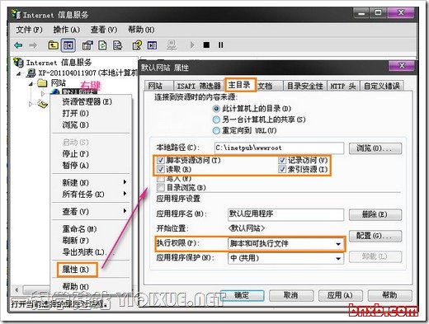Open the 执行权限(P) dropdown

(x=286, y=244)
